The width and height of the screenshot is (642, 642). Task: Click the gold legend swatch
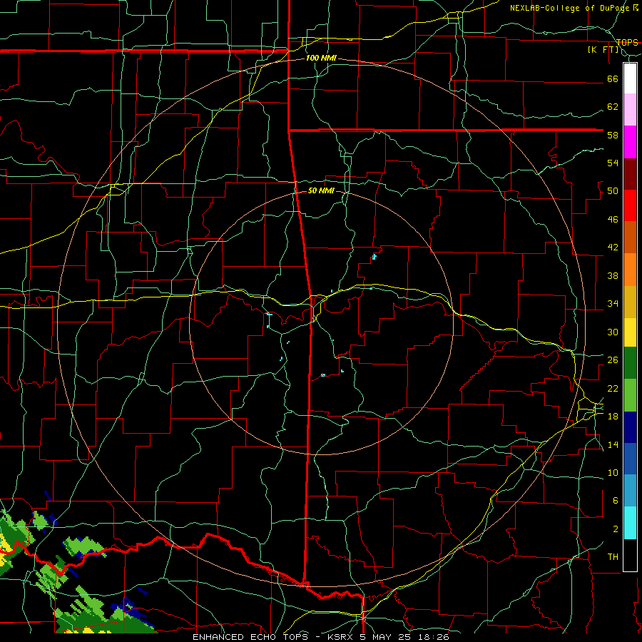pos(630,302)
